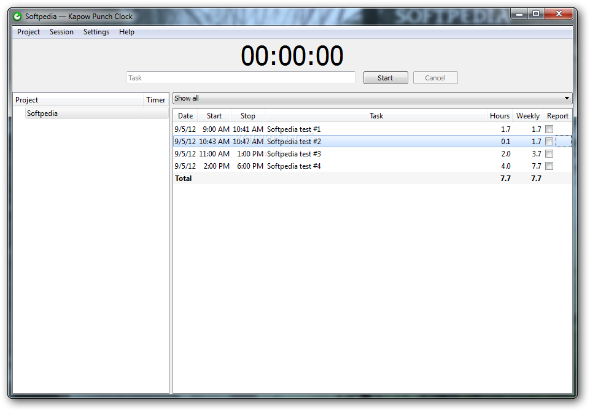Open the Help menu
This screenshot has width=590, height=411.
[x=126, y=32]
